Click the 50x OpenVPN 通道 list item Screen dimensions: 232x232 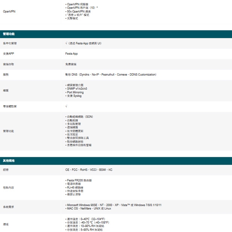(x=79, y=12)
